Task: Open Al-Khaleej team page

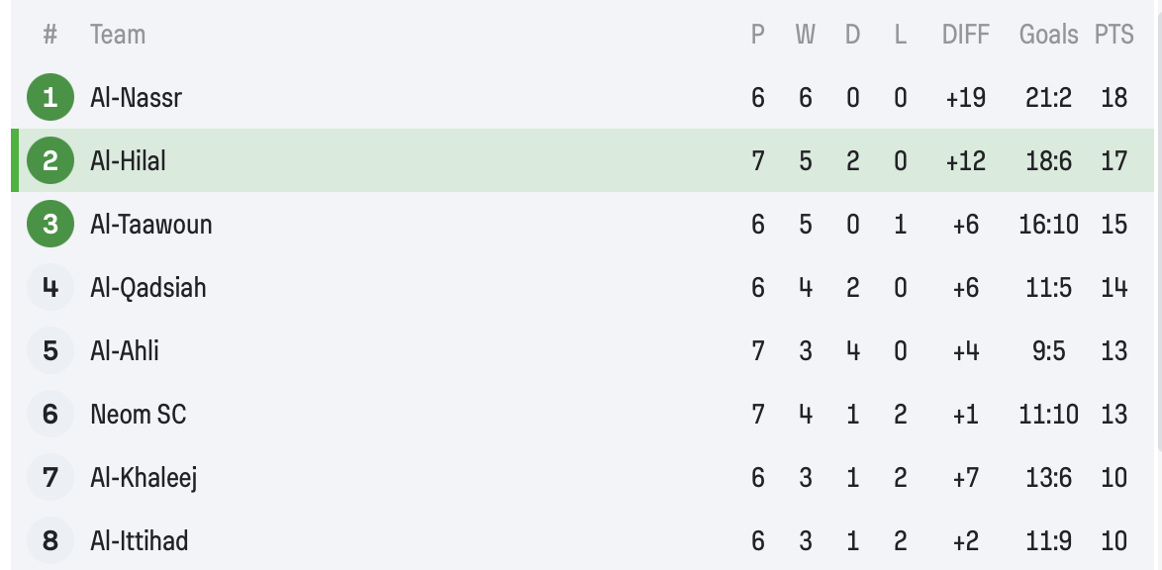Action: [x=144, y=478]
